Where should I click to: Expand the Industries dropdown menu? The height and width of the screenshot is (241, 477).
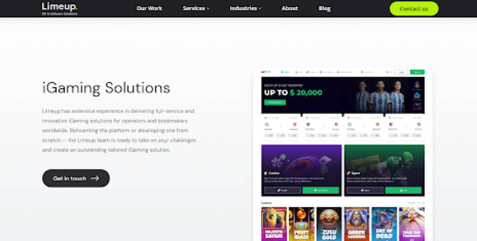tap(246, 9)
